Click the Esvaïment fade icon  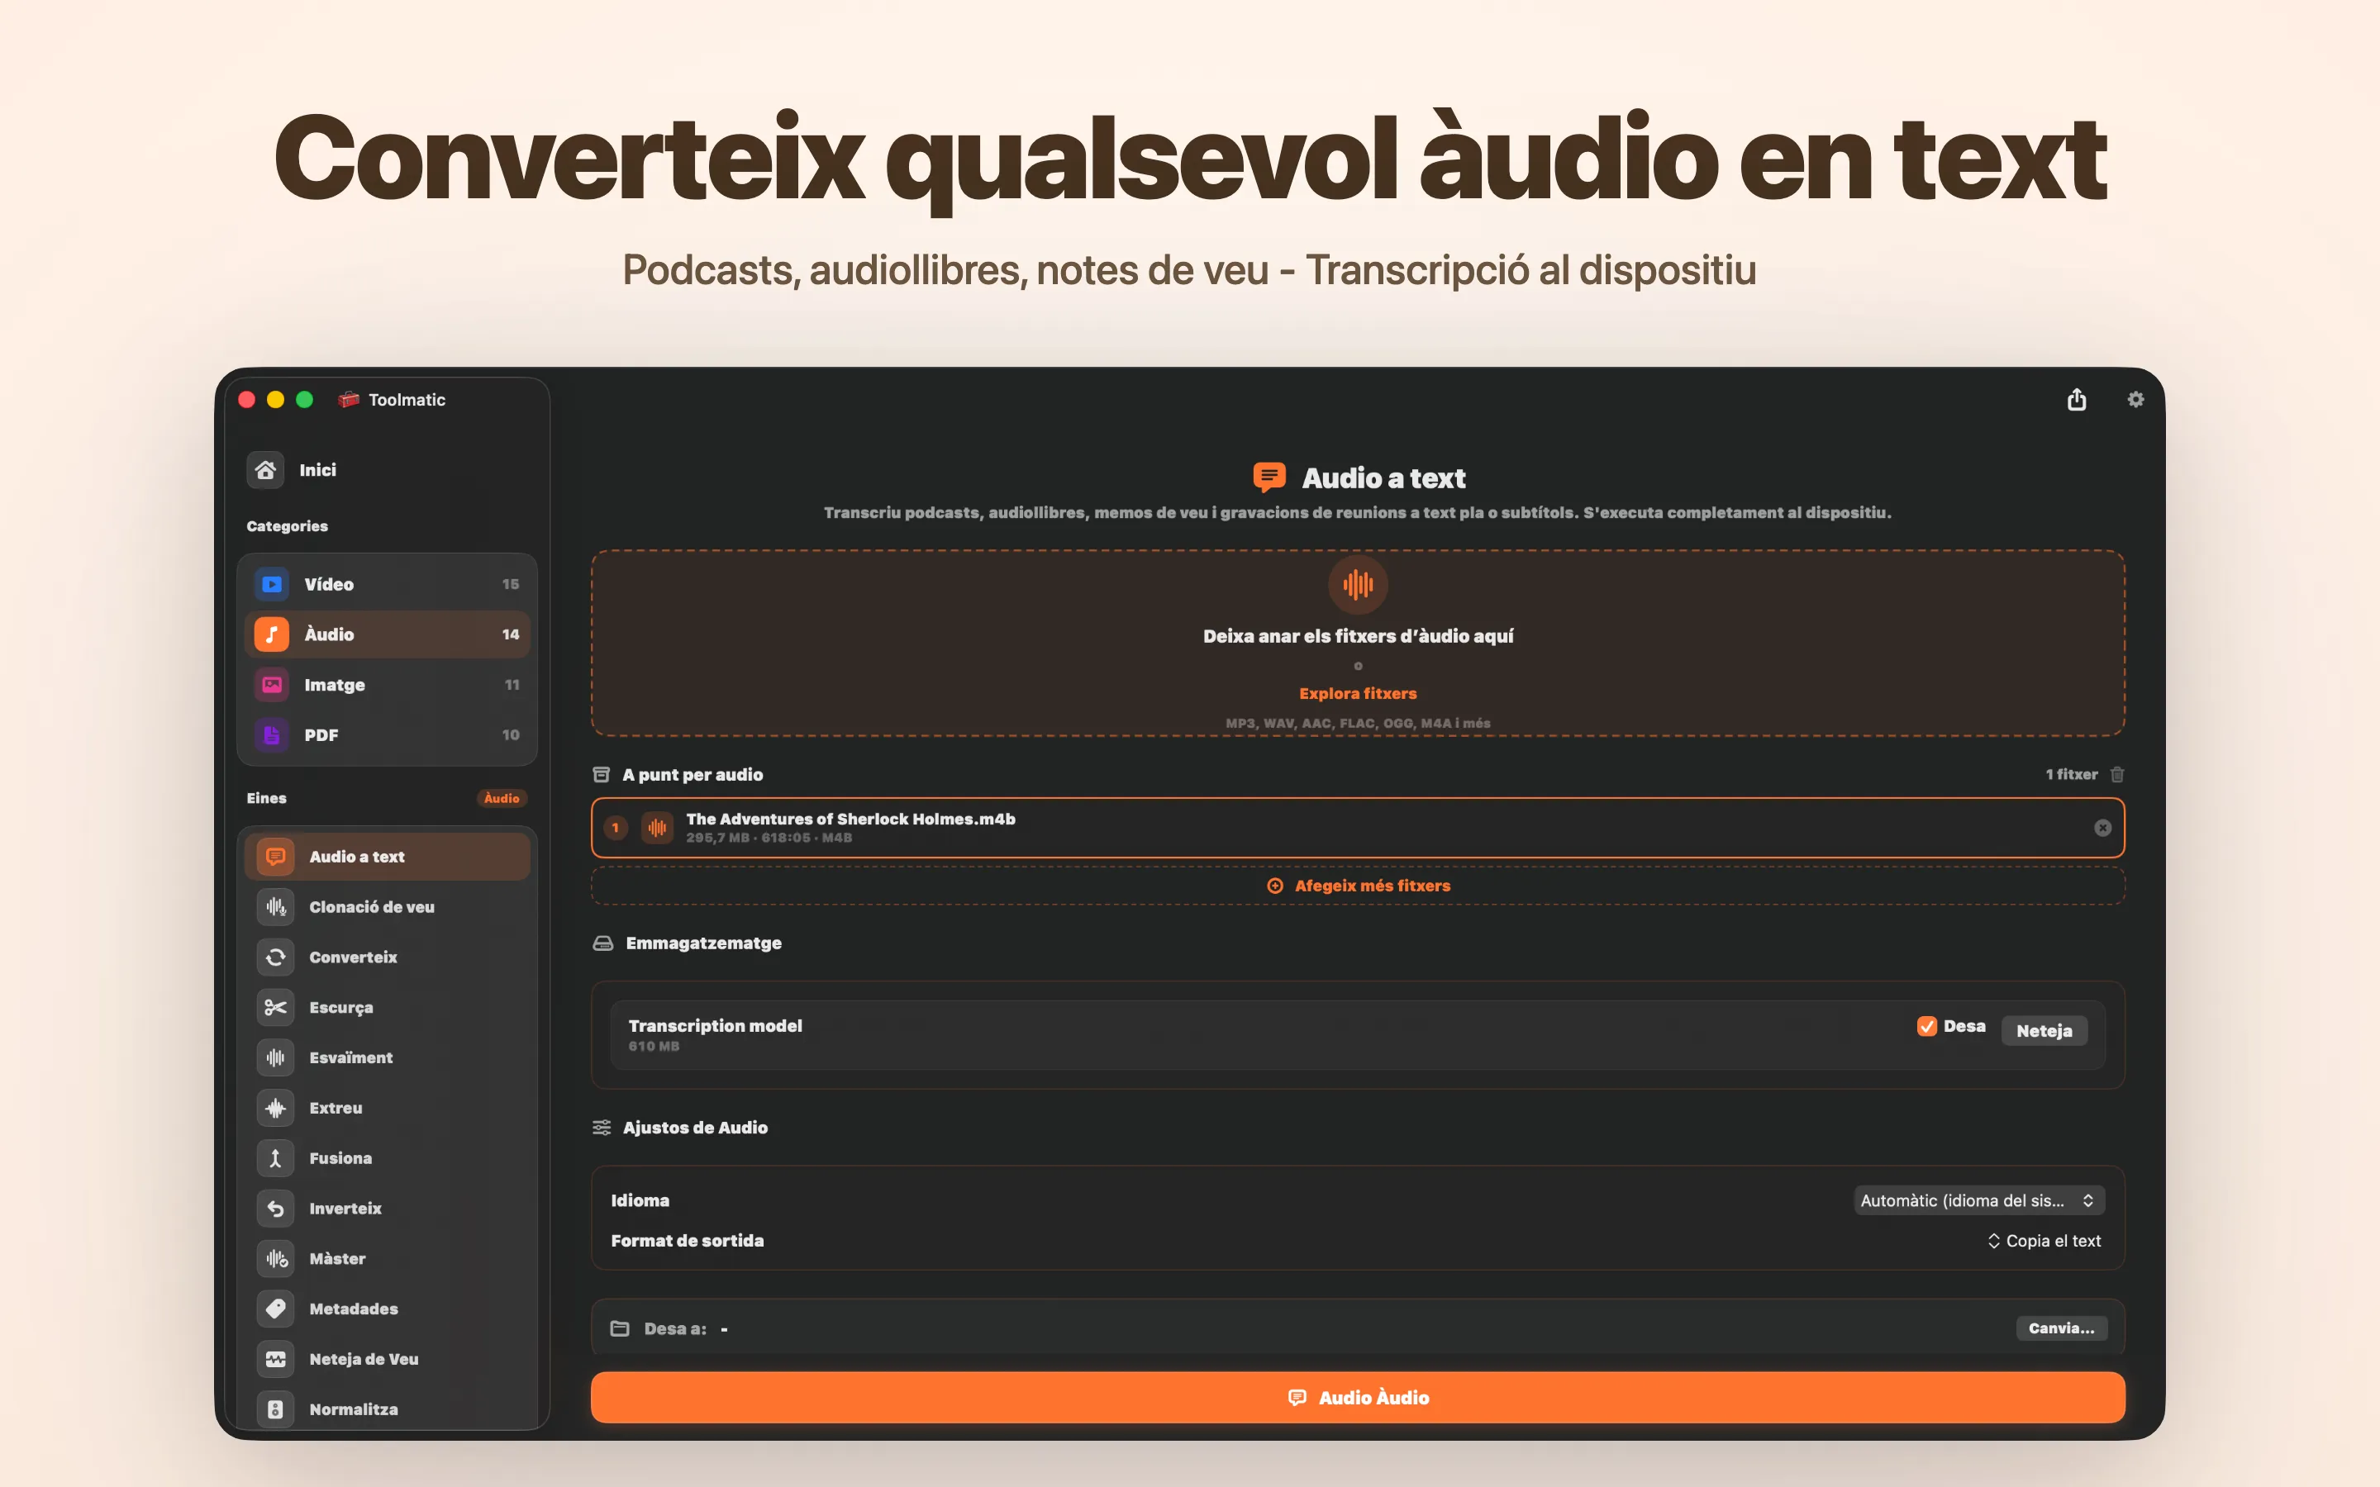point(275,1057)
